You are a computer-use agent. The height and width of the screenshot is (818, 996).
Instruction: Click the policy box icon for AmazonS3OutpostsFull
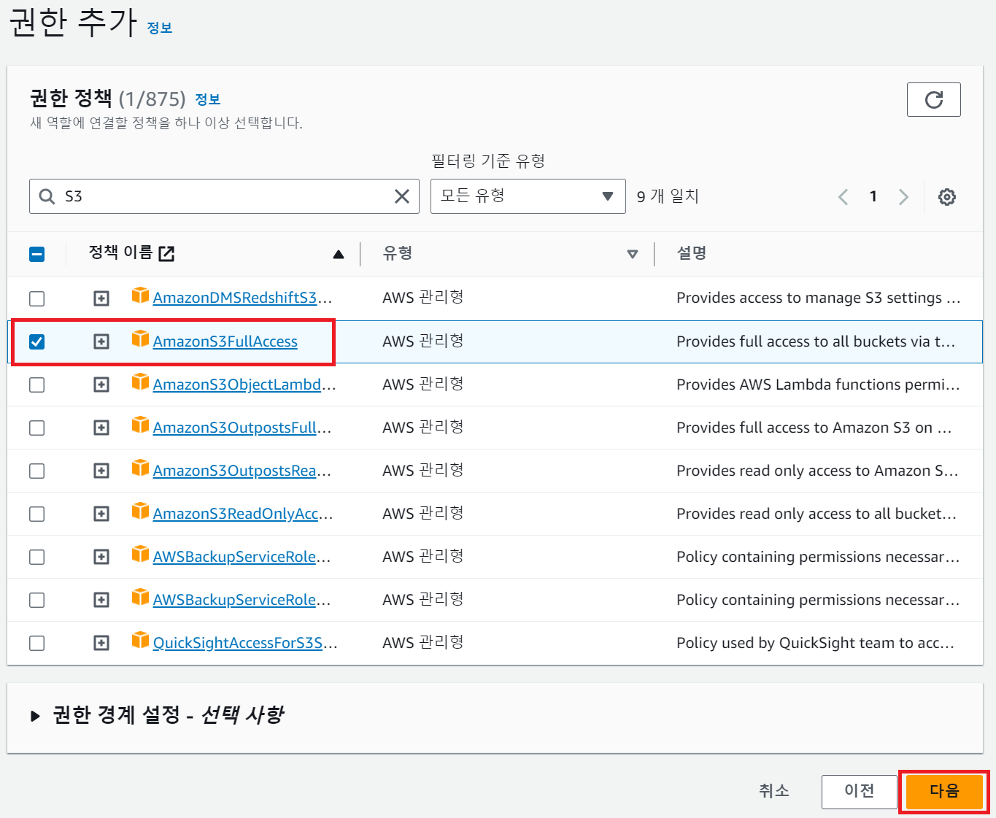click(140, 425)
